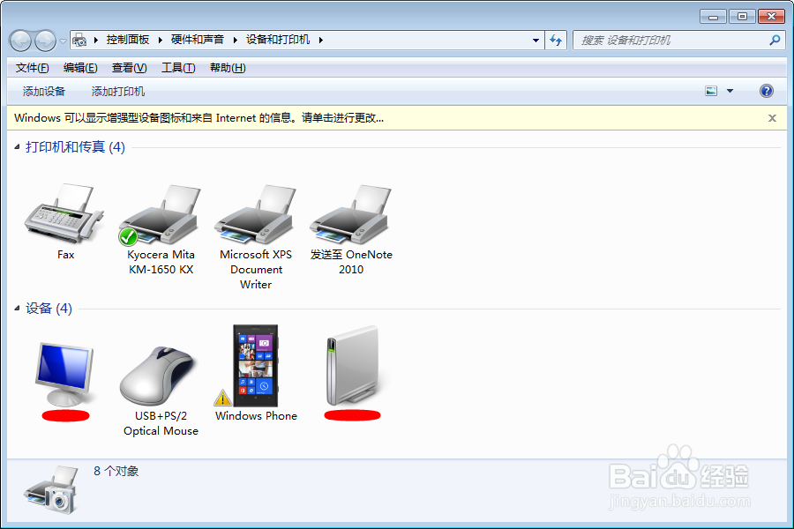
Task: Click the printer icon in address bar
Action: [x=79, y=40]
